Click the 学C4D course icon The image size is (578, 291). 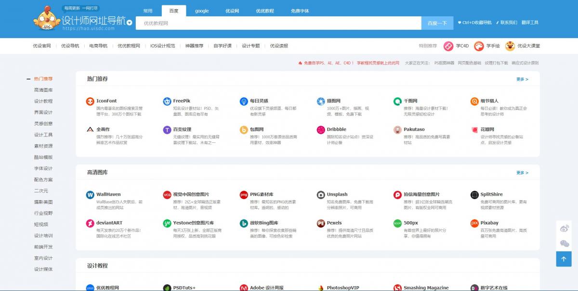coord(449,46)
